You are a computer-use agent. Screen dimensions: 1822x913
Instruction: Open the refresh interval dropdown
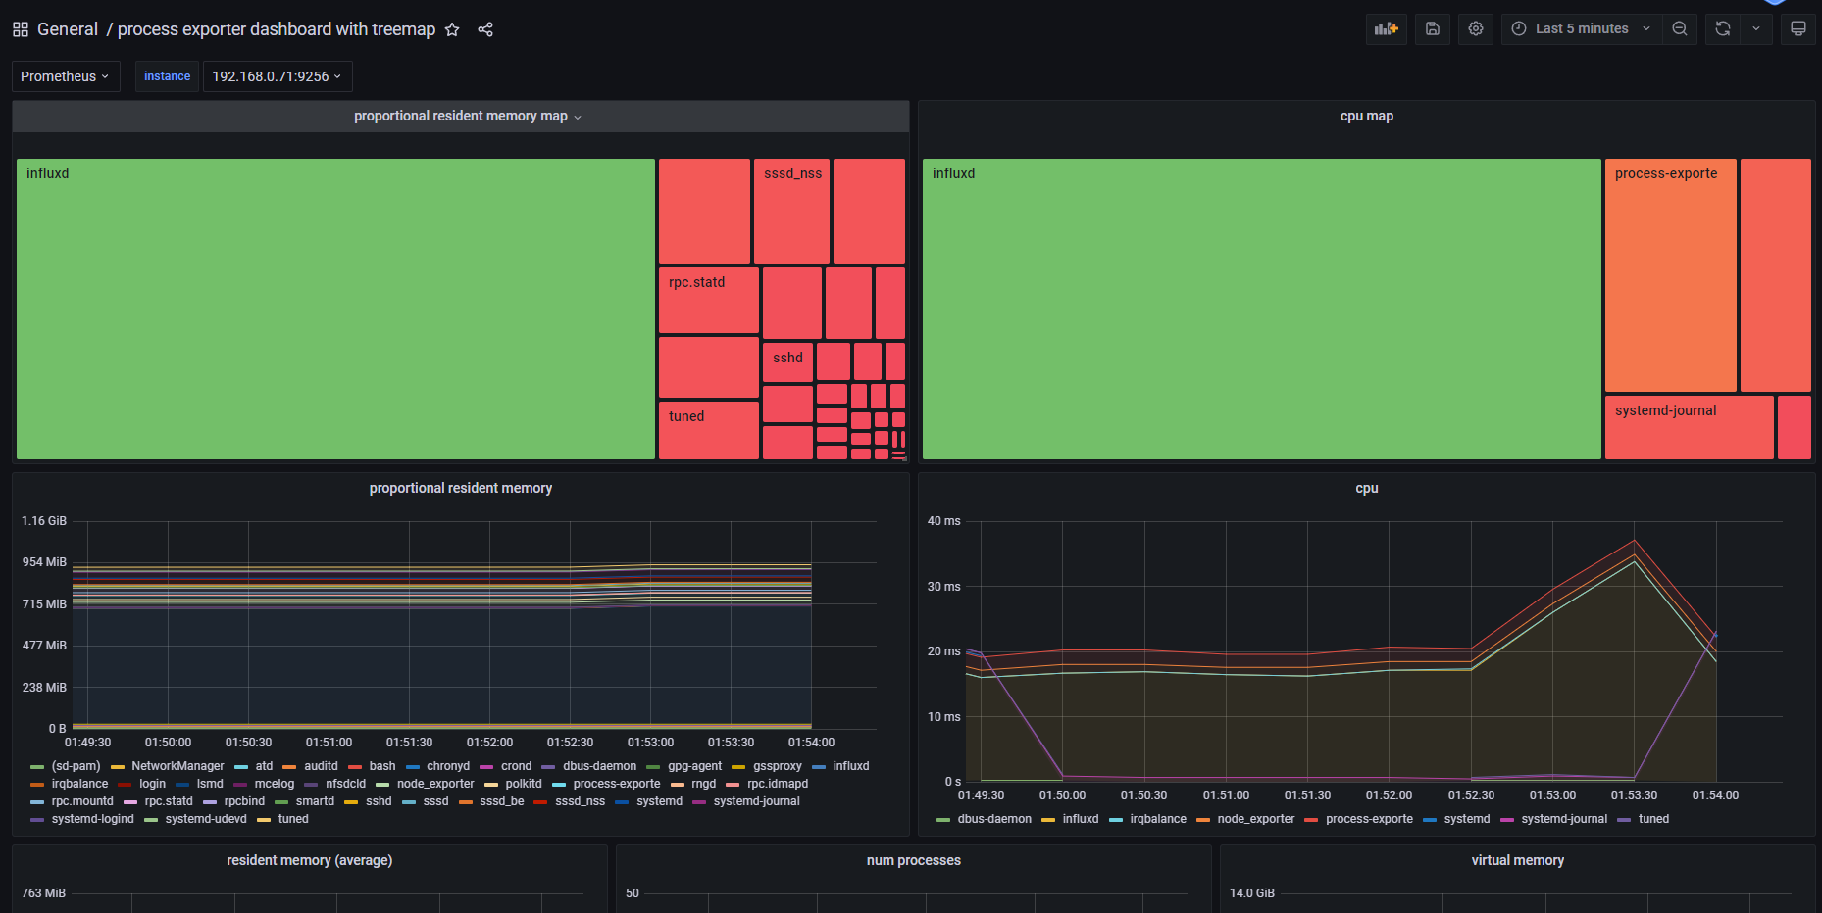[x=1755, y=28]
